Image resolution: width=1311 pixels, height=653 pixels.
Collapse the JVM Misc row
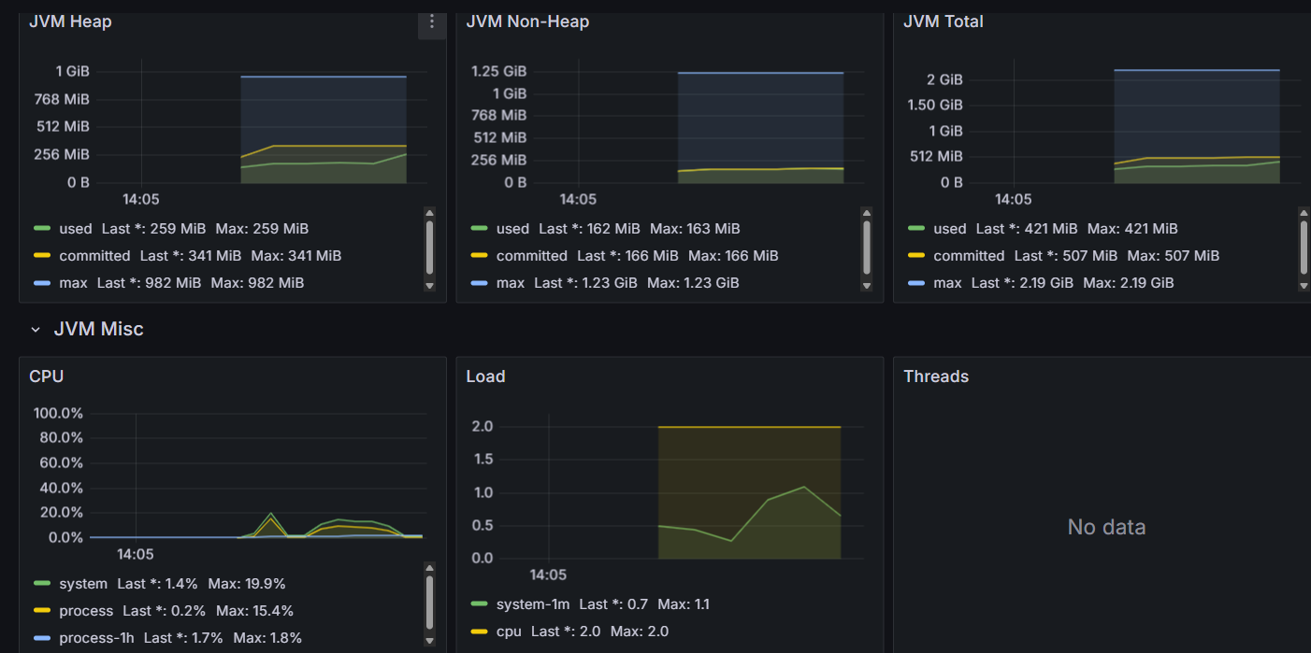tap(36, 330)
